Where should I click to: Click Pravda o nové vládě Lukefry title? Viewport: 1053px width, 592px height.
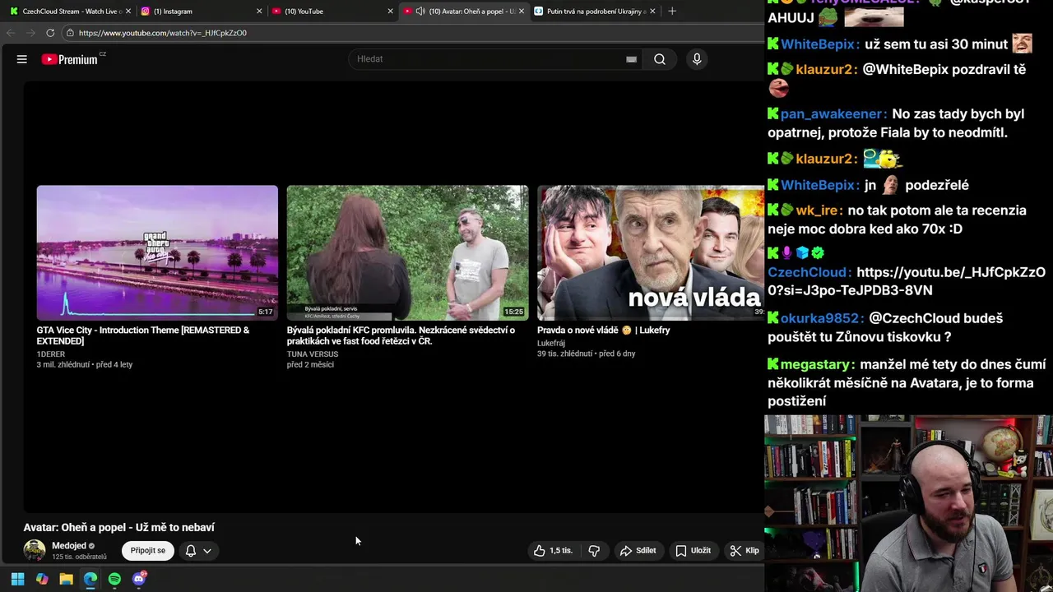pos(603,331)
